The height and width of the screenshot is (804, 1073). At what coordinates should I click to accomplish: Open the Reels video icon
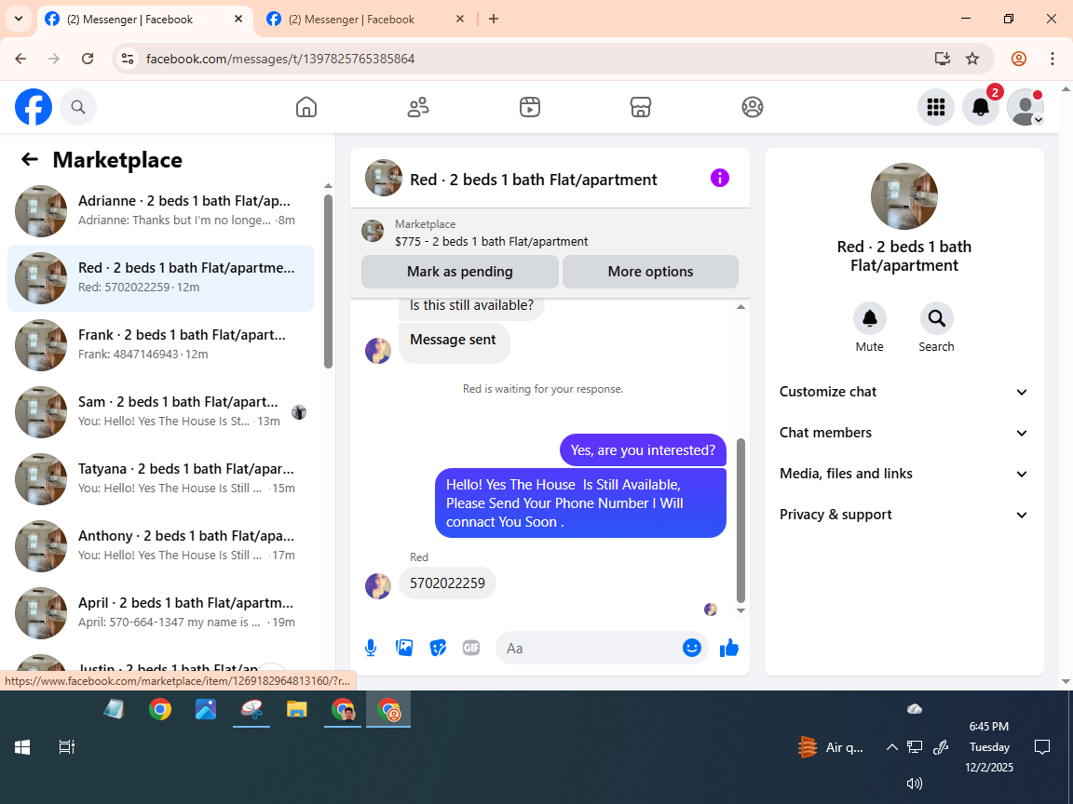point(530,107)
